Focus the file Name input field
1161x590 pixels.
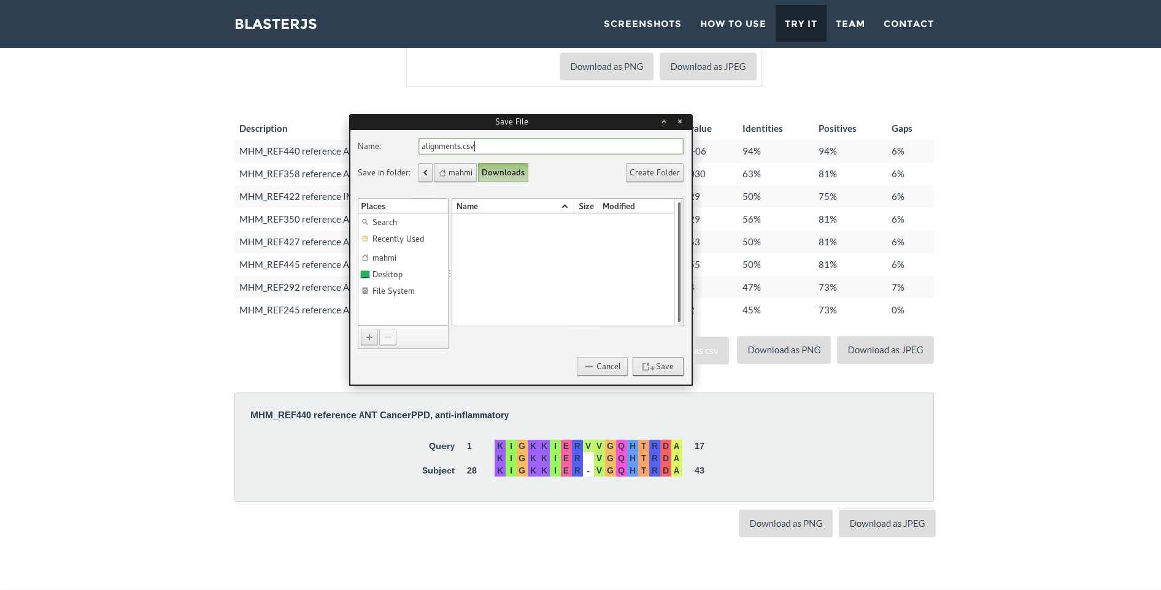[x=550, y=147]
